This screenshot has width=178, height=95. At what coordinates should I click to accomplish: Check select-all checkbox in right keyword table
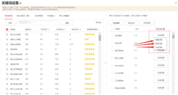pos(112,29)
